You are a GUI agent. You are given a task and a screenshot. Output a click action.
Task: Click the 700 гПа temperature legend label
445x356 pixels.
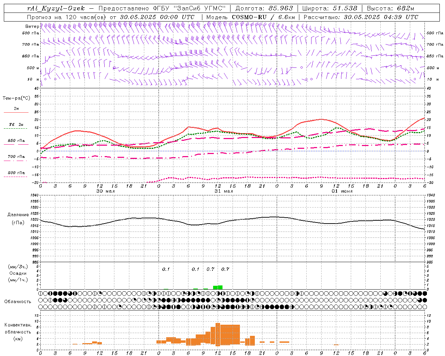pos(16,157)
